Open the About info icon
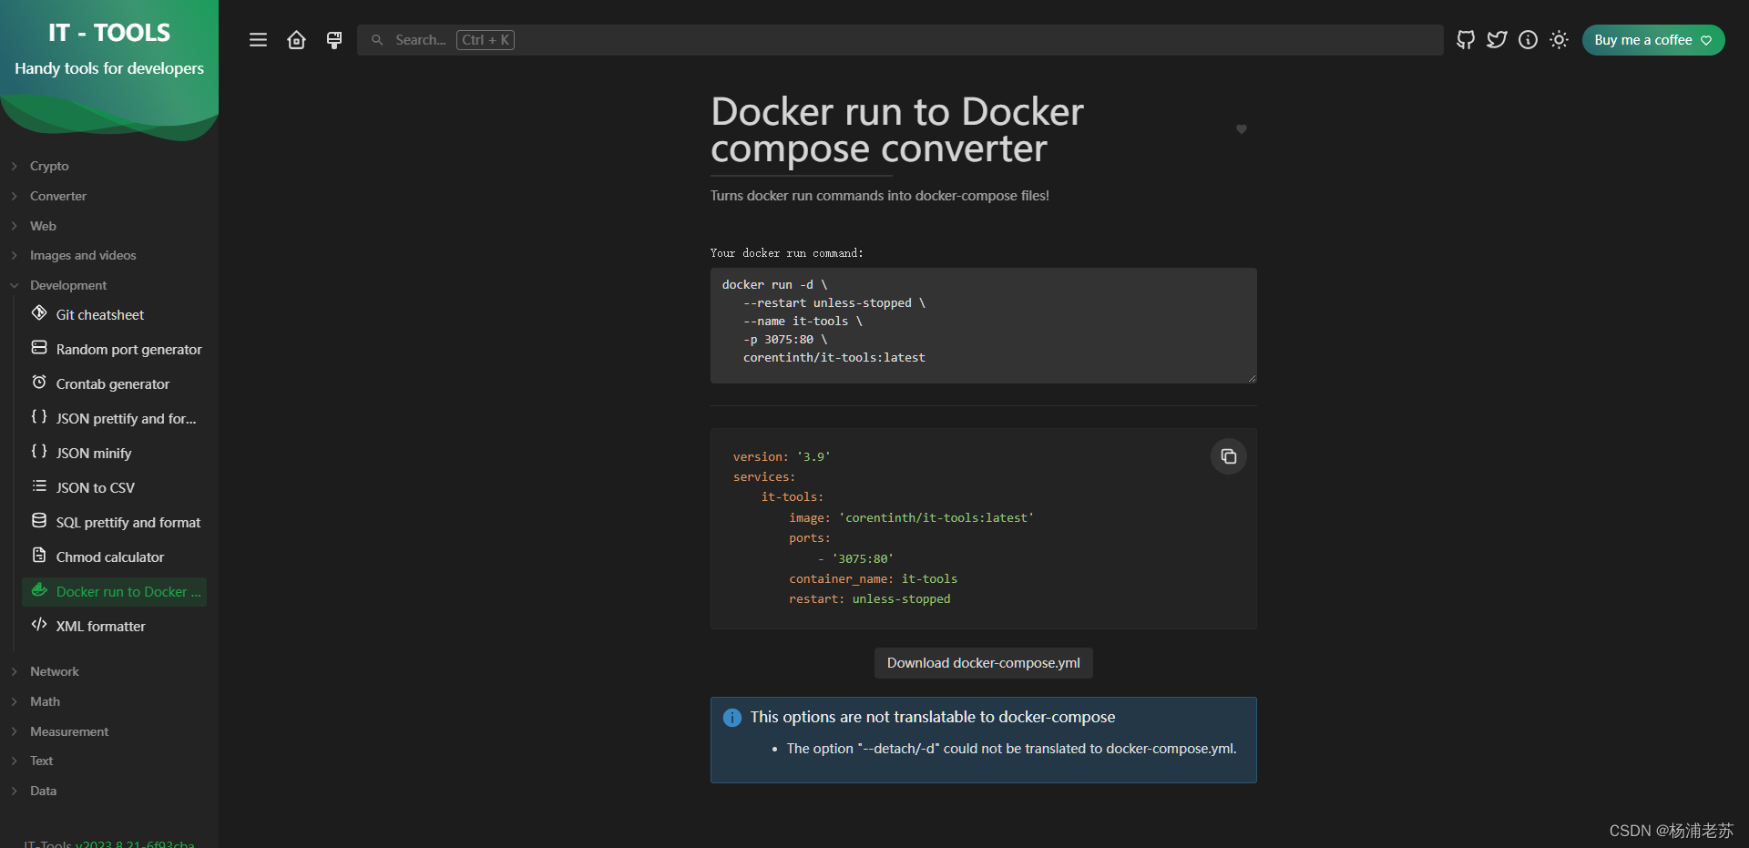The width and height of the screenshot is (1749, 848). (1528, 40)
